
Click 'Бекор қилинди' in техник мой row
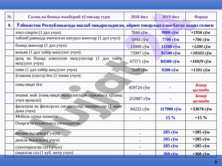pyautogui.click(x=201, y=98)
